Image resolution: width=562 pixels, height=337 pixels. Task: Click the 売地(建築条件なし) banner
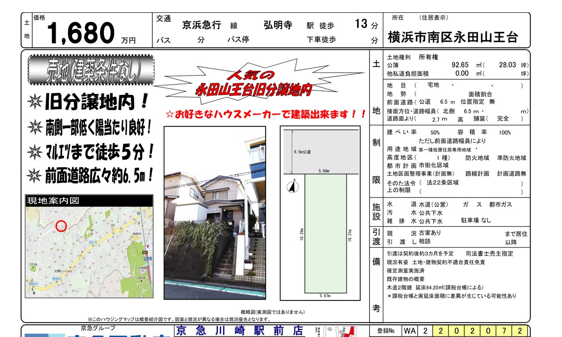[x=91, y=70]
